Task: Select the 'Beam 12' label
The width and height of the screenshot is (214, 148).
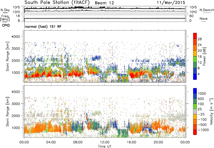Action: (104, 3)
